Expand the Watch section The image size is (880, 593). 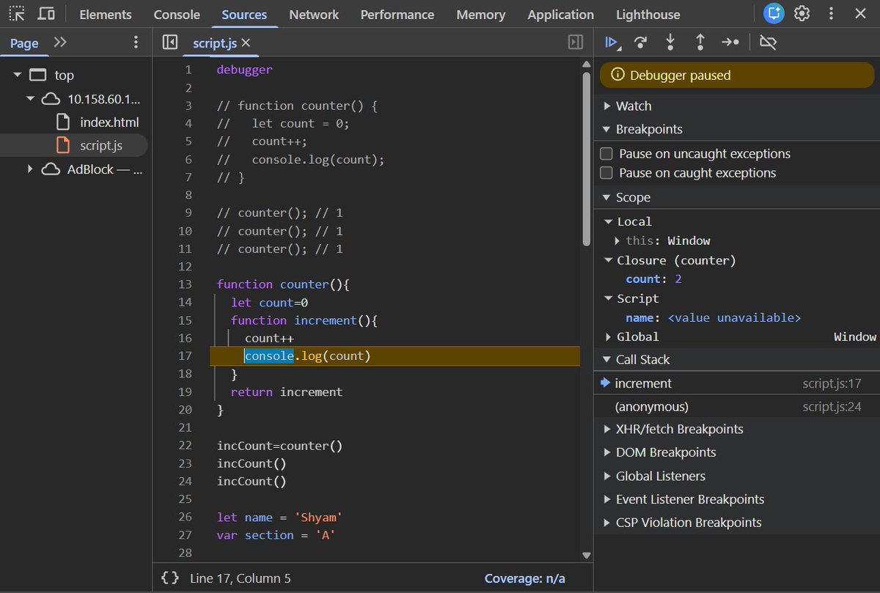point(607,106)
